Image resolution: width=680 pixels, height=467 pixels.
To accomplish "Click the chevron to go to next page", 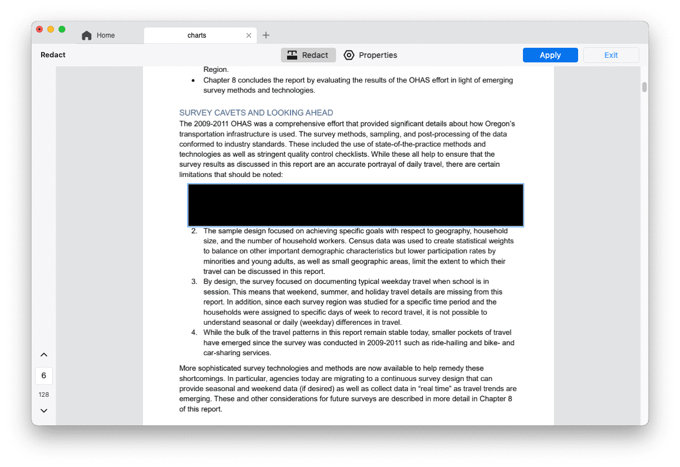I will [43, 410].
